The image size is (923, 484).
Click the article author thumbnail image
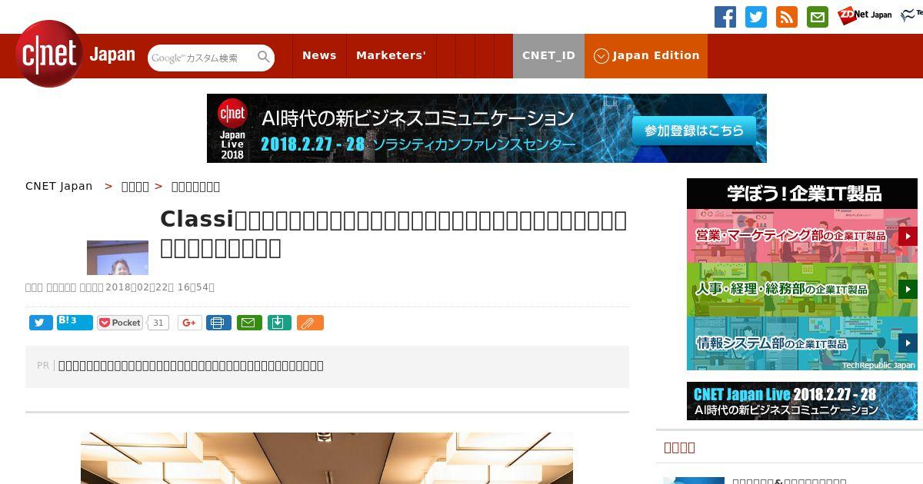click(118, 257)
